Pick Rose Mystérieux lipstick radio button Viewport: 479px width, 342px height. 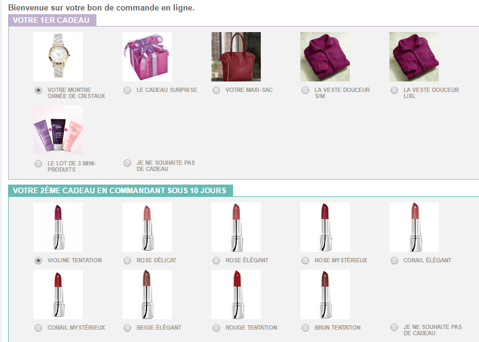click(305, 261)
